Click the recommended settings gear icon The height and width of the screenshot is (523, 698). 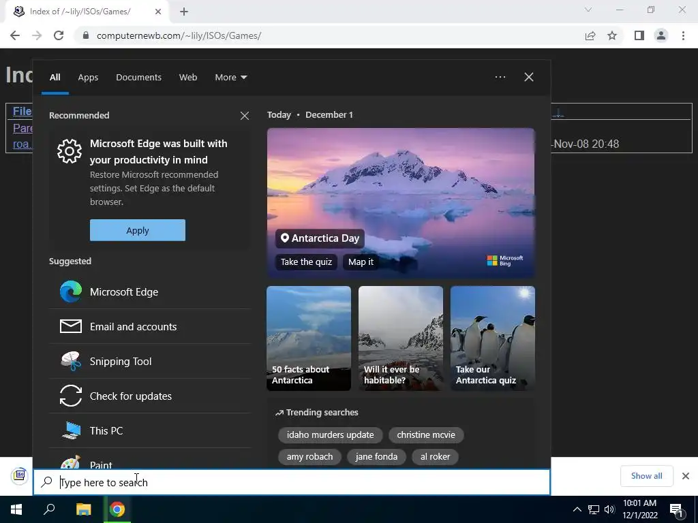pos(70,151)
